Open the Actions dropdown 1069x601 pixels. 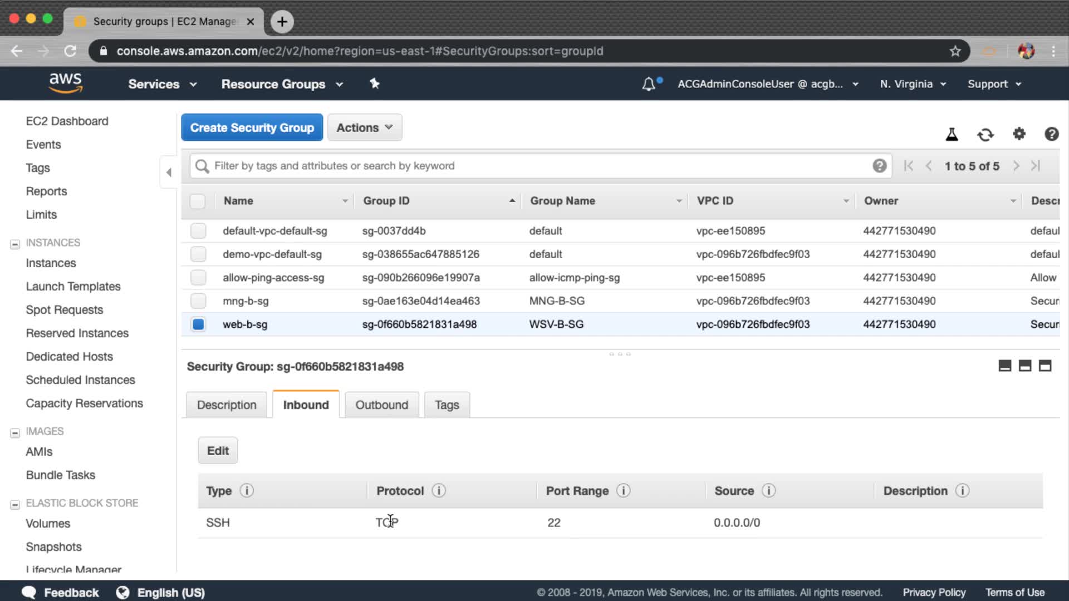(x=365, y=127)
